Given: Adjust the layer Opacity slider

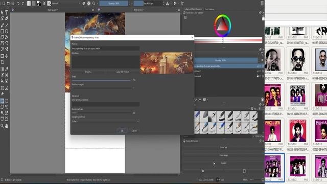Looking at the screenshot, I should point(226,60).
